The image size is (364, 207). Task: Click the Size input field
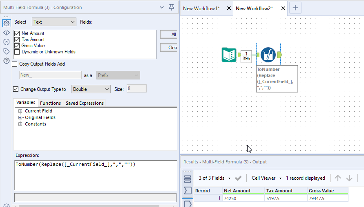pyautogui.click(x=136, y=89)
